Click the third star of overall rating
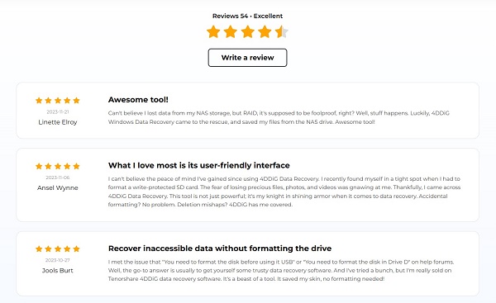 (x=247, y=32)
